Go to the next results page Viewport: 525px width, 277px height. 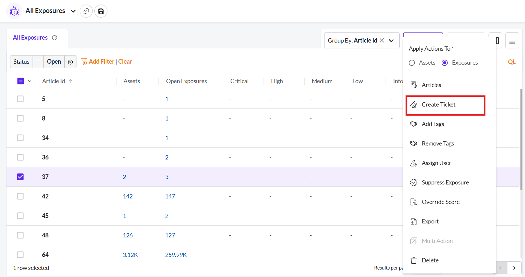tap(514, 268)
